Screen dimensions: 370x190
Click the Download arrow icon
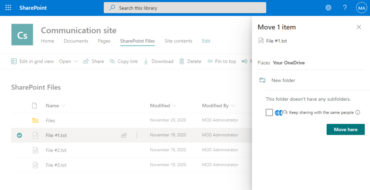click(146, 61)
